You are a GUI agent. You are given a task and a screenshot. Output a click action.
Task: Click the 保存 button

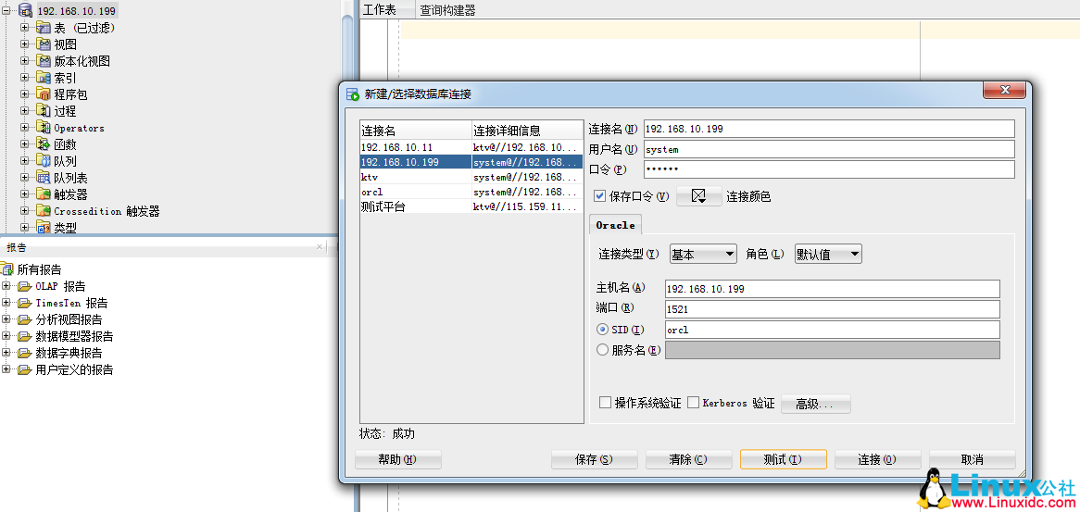[x=594, y=460]
